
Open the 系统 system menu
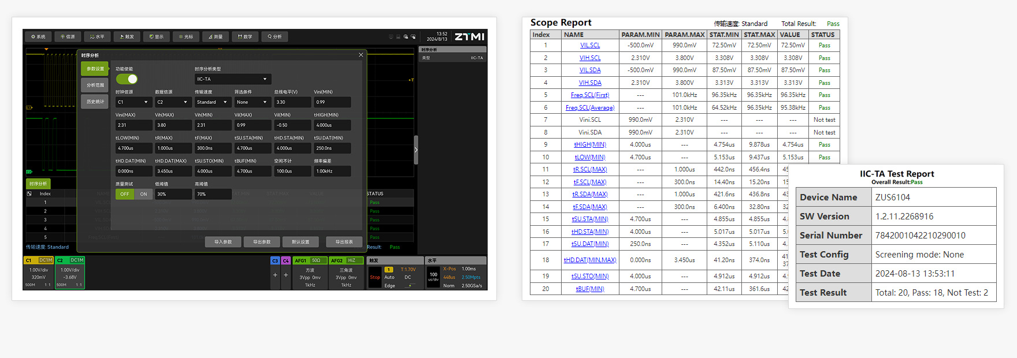pyautogui.click(x=39, y=37)
